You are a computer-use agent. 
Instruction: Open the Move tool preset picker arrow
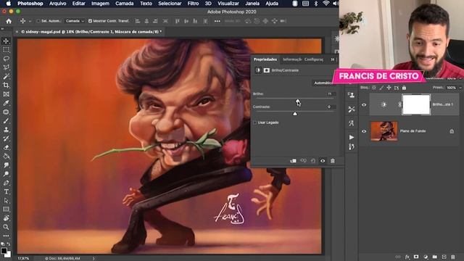click(x=30, y=21)
